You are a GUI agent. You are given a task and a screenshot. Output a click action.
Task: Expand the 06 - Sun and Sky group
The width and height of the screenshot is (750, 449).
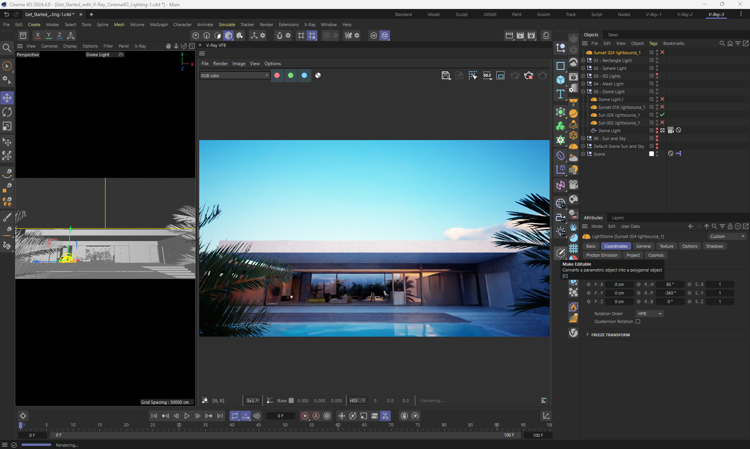point(583,138)
